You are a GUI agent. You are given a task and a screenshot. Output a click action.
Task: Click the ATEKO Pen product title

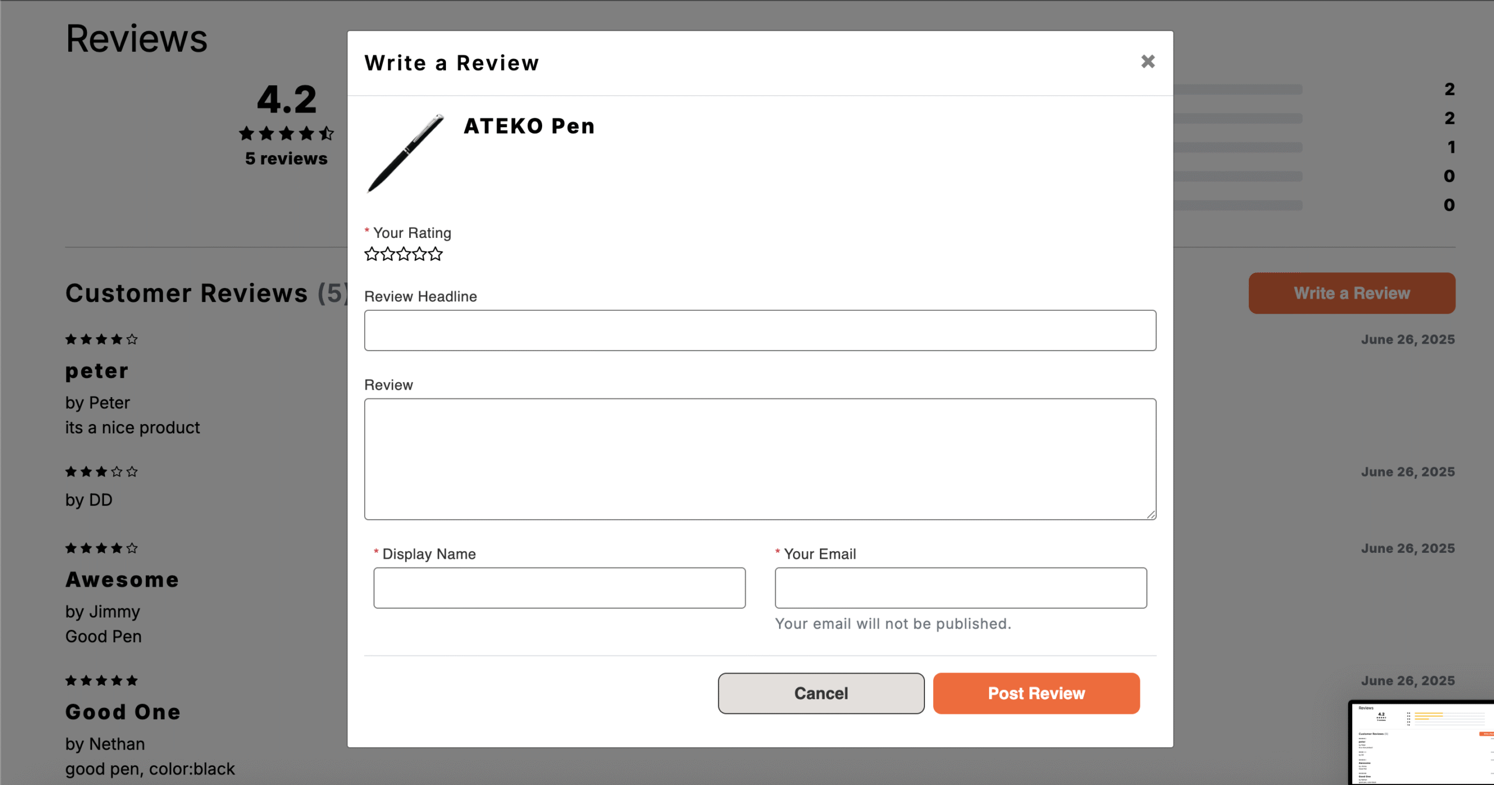[529, 126]
